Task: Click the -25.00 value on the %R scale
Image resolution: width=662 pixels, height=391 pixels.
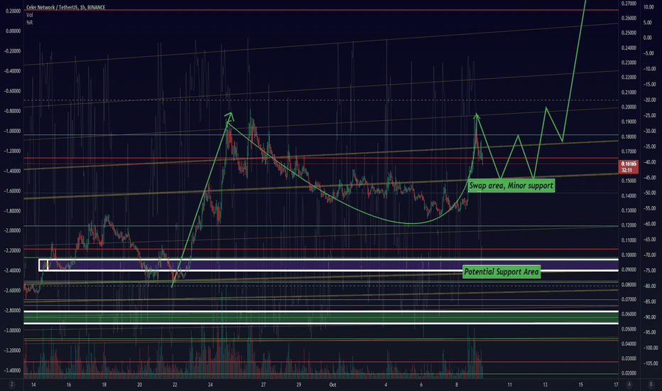Action: point(650,115)
